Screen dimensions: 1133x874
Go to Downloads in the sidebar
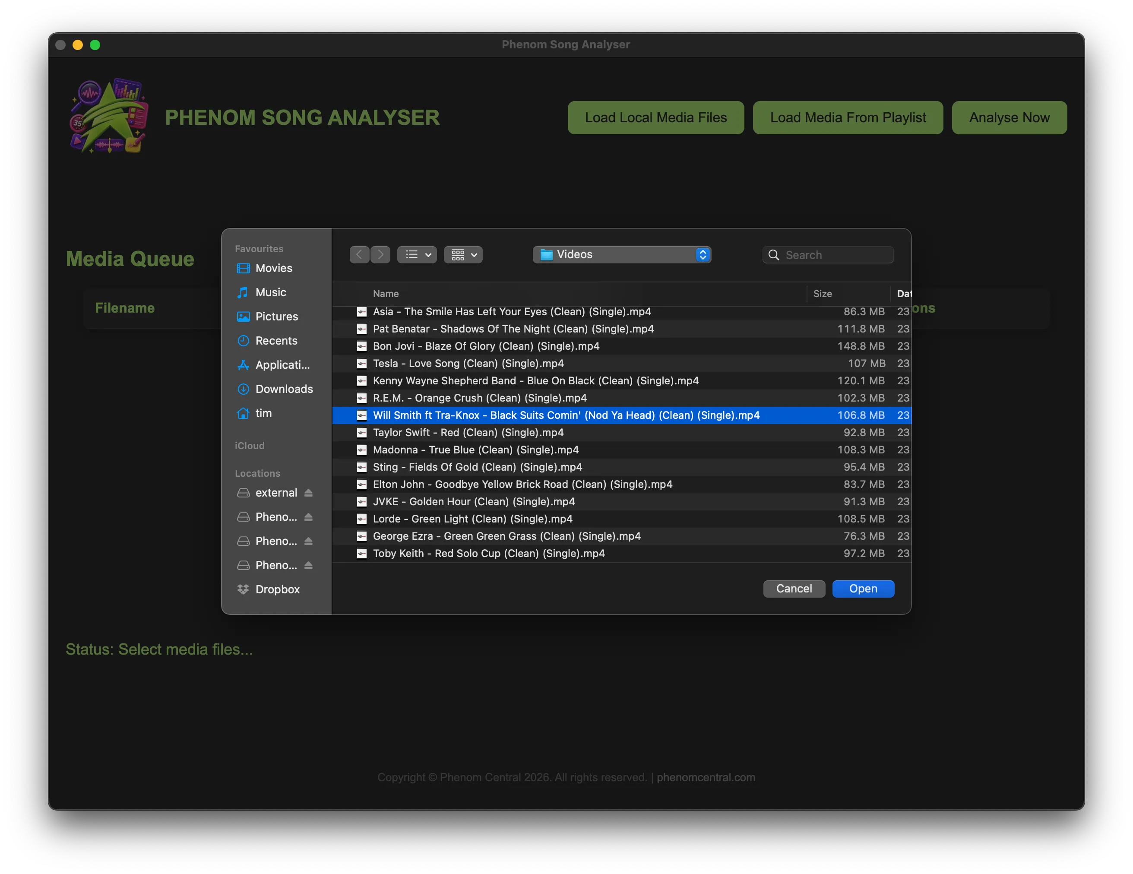[x=284, y=389]
